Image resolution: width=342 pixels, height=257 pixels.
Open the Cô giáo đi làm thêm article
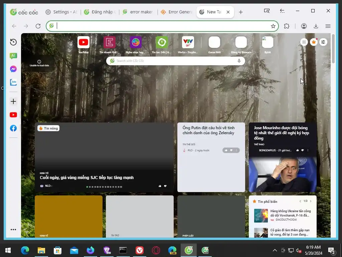[283, 233]
